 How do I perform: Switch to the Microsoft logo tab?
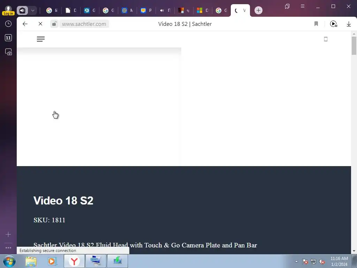tap(203, 10)
